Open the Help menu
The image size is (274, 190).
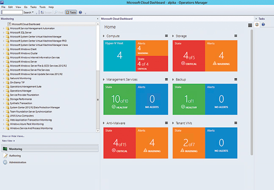[x=51, y=7]
